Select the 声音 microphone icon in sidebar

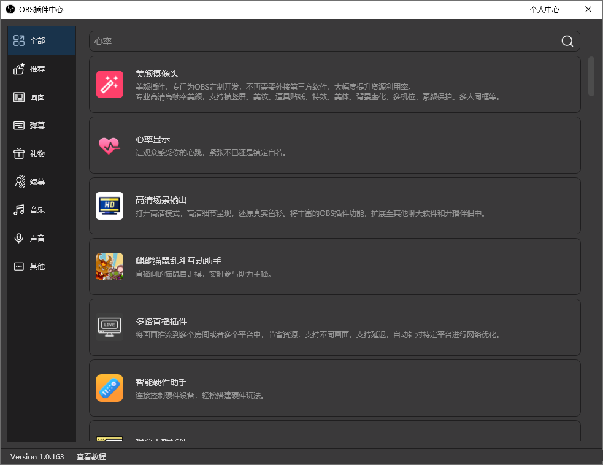19,238
